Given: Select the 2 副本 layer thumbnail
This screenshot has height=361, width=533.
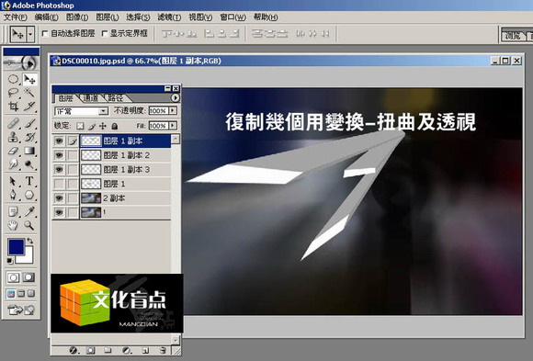Looking at the screenshot, I should click(x=91, y=198).
